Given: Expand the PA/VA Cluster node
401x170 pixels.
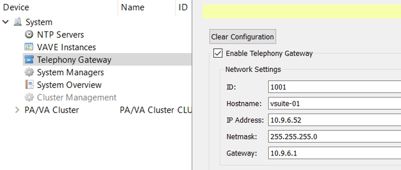Looking at the screenshot, I should tap(17, 110).
